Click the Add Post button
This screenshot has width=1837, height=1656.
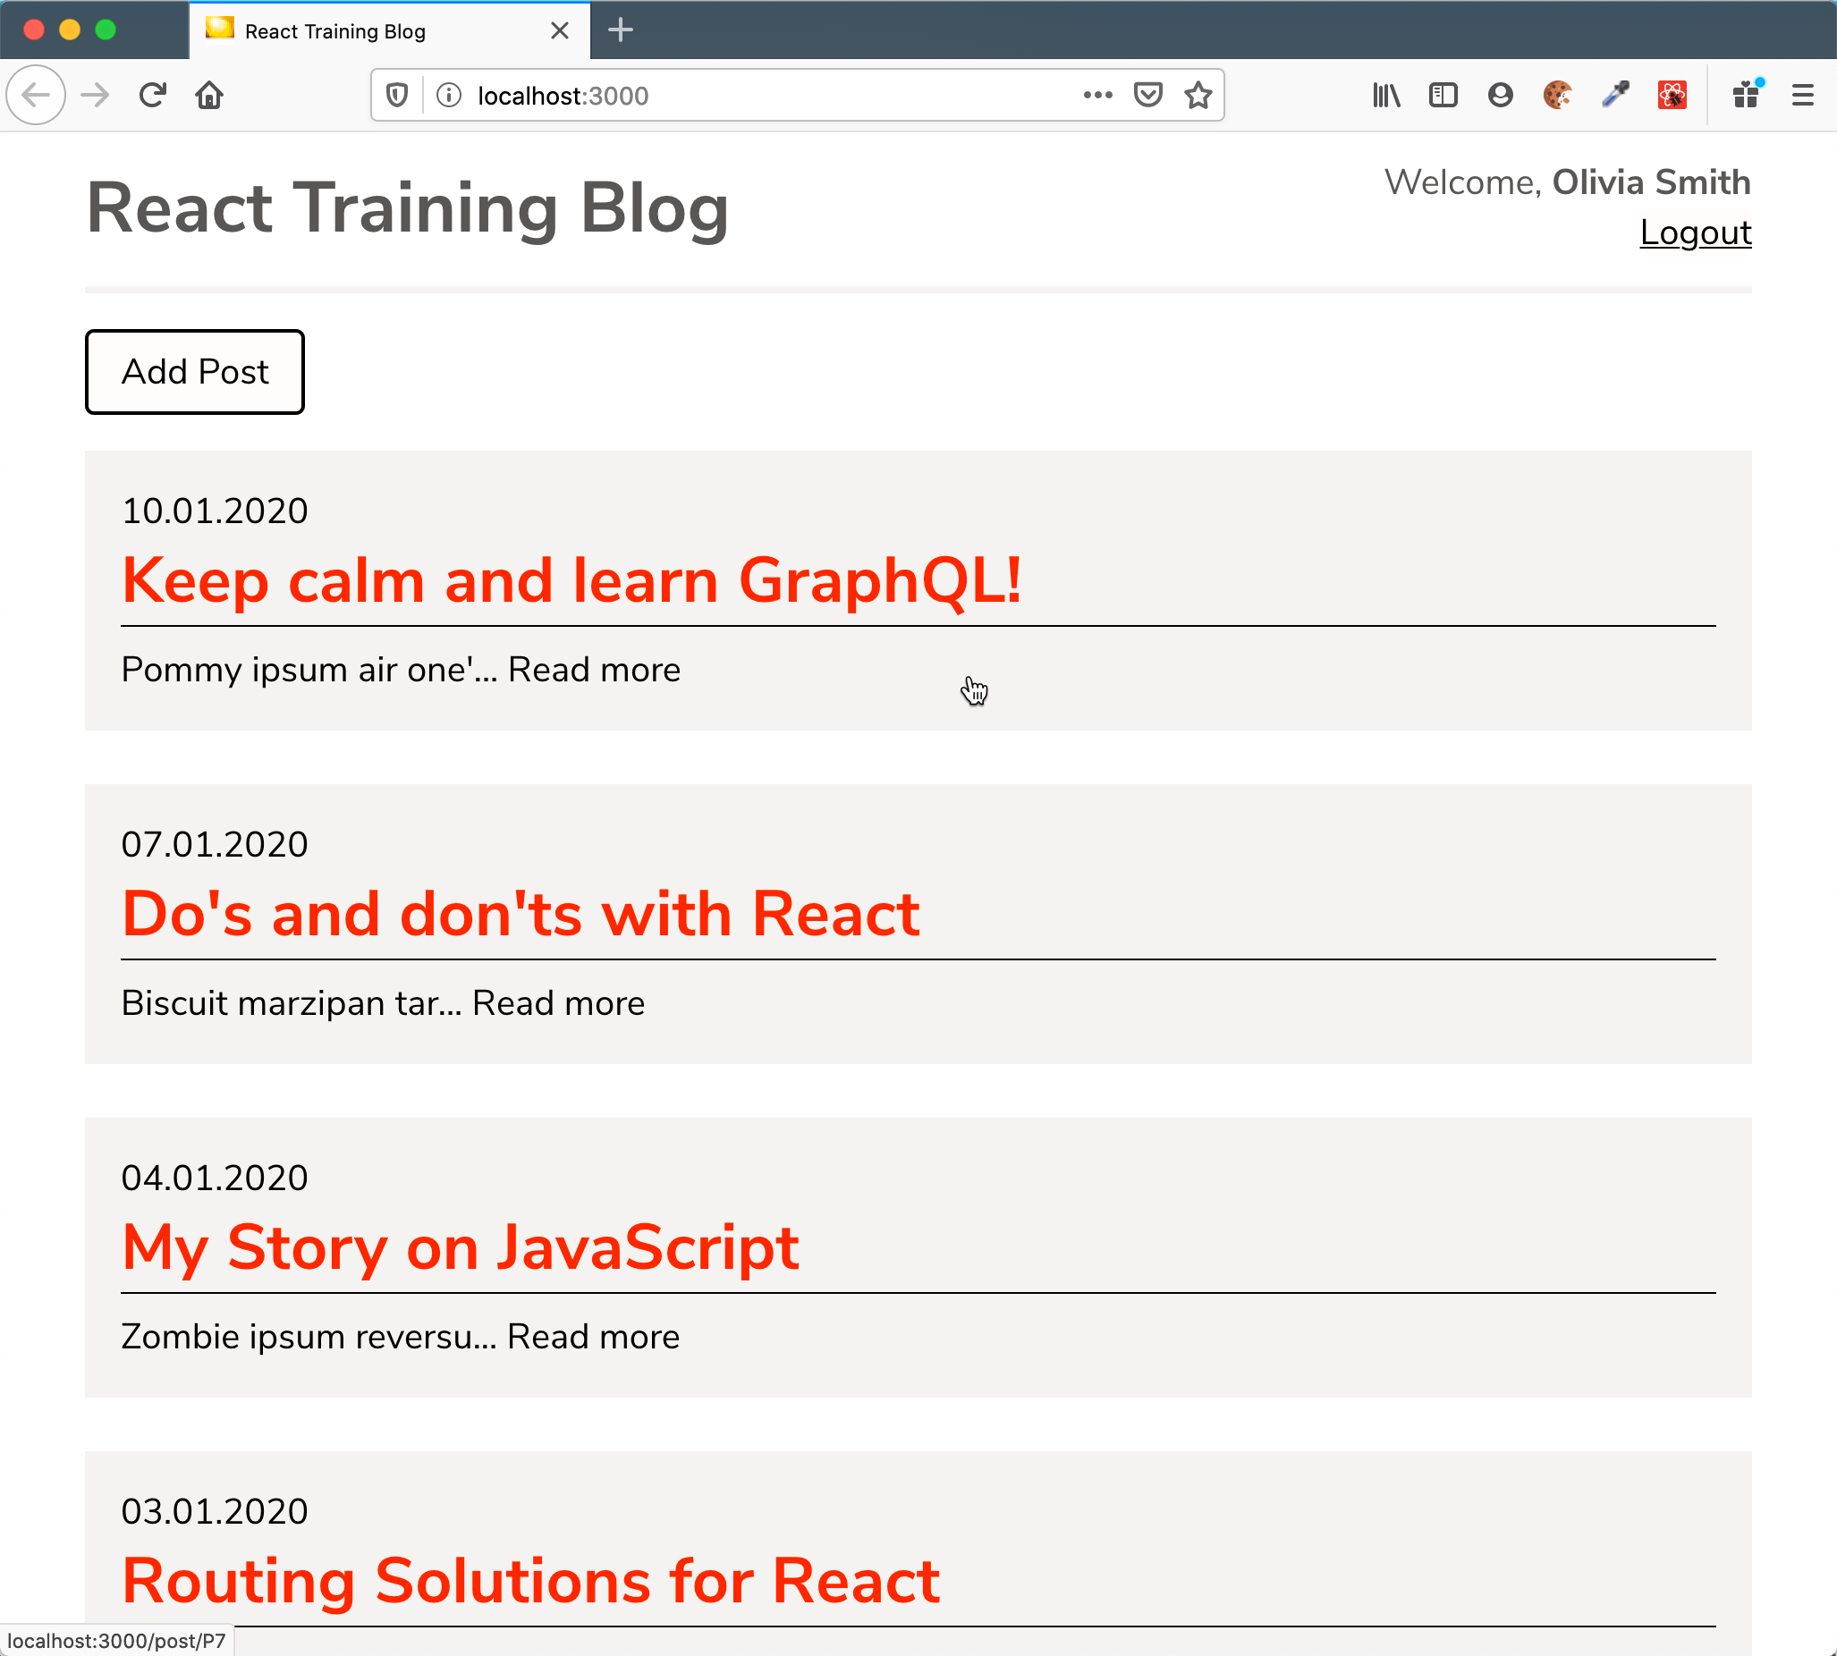coord(193,371)
